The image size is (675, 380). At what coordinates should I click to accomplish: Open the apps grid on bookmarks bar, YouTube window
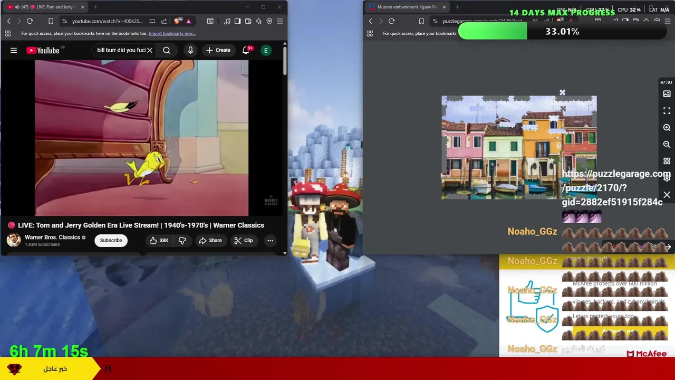pyautogui.click(x=8, y=33)
